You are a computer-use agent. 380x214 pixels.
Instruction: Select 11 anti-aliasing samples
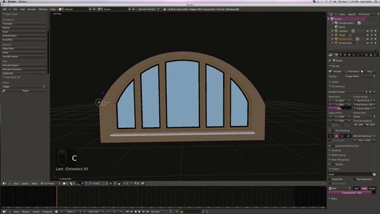click(342, 136)
